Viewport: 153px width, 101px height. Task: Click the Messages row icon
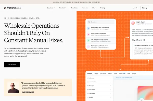[88, 86]
